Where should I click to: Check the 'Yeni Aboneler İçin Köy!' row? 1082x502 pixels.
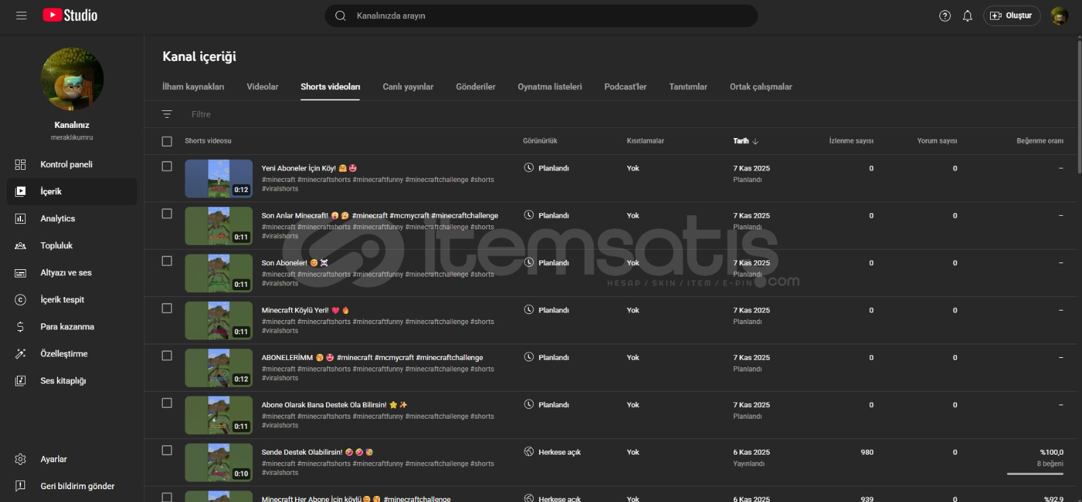click(x=167, y=166)
